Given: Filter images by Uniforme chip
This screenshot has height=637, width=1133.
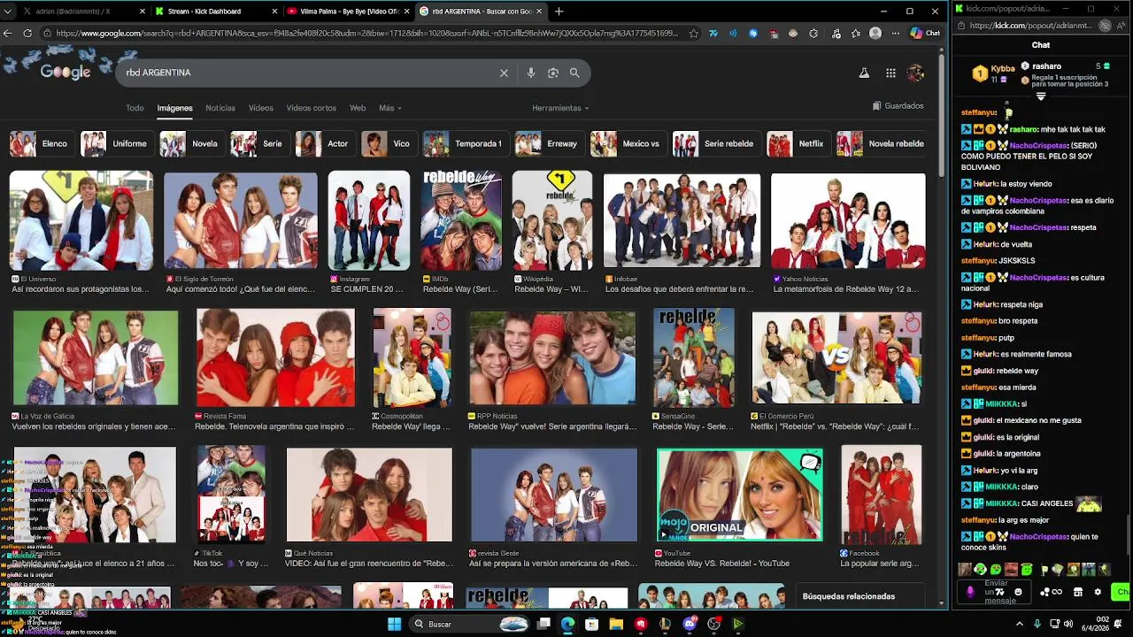Looking at the screenshot, I should coord(117,143).
